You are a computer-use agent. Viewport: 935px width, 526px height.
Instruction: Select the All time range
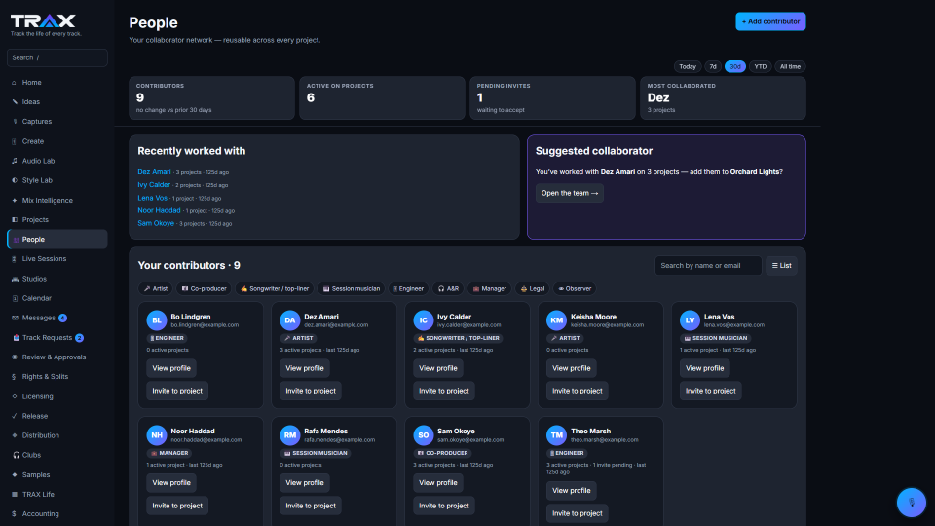790,67
